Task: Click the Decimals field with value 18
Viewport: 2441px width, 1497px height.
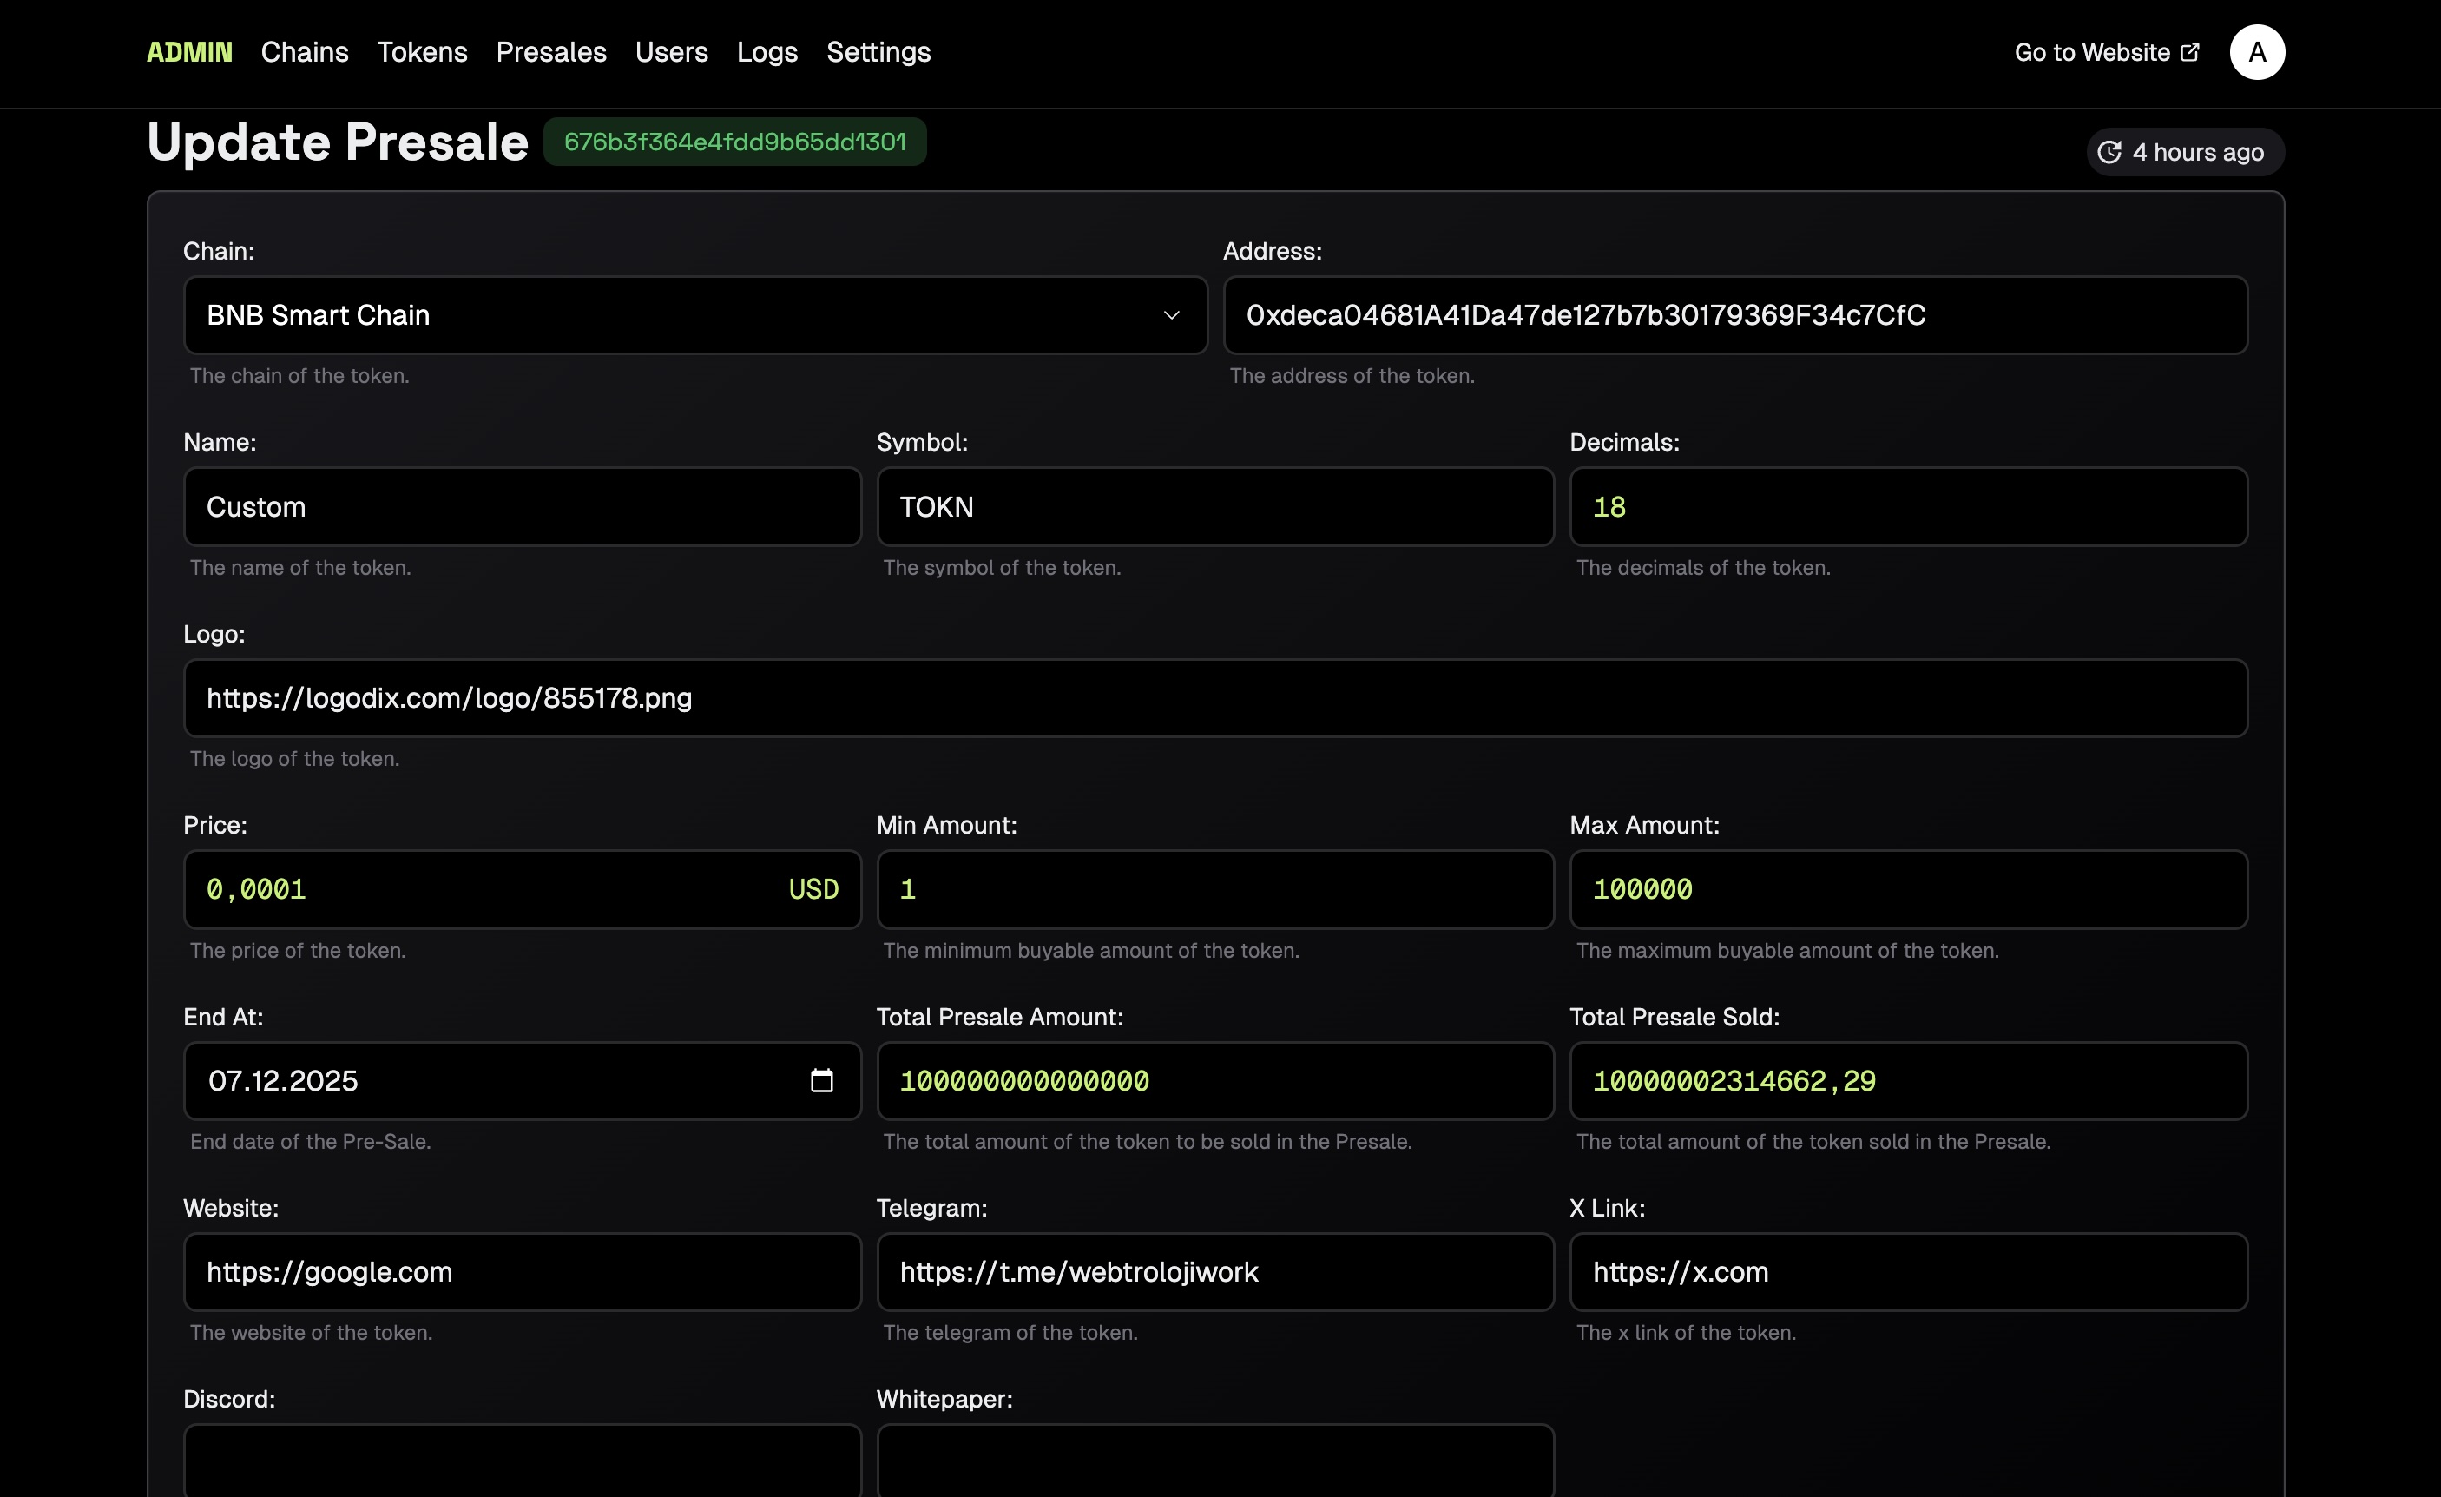Action: point(1908,506)
